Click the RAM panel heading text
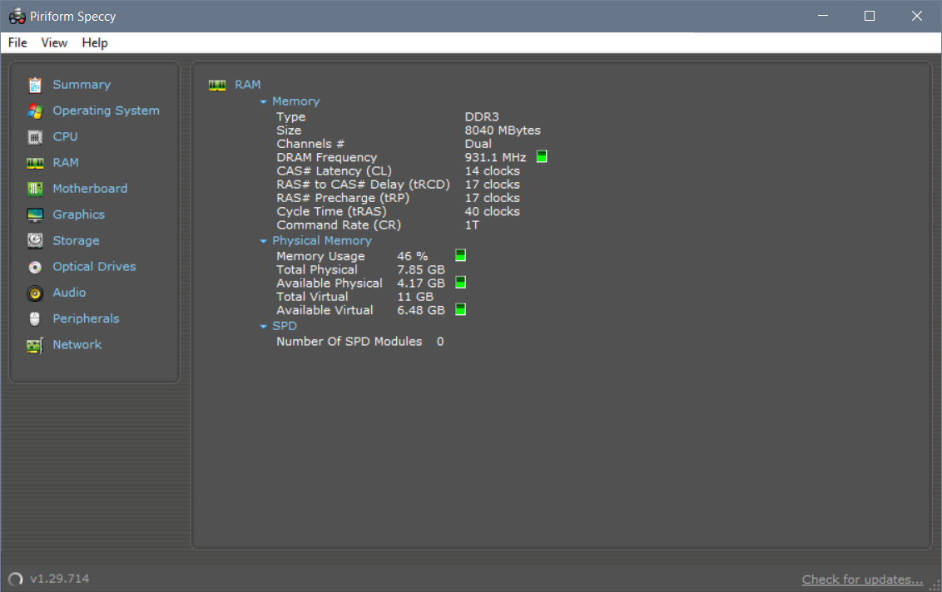 coord(247,85)
